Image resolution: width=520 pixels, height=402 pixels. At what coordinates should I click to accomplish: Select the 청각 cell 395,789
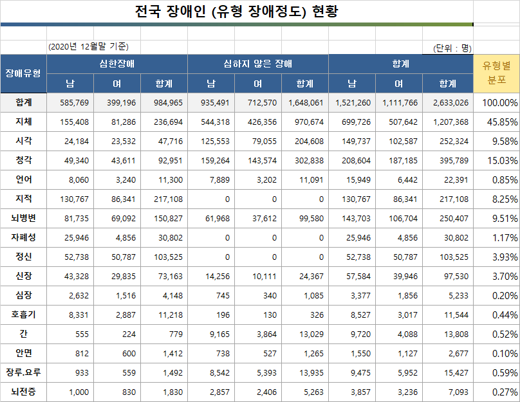[x=448, y=160]
